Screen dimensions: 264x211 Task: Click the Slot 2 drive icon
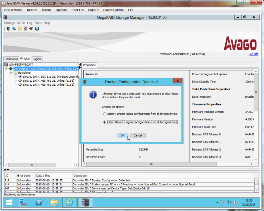(x=20, y=81)
